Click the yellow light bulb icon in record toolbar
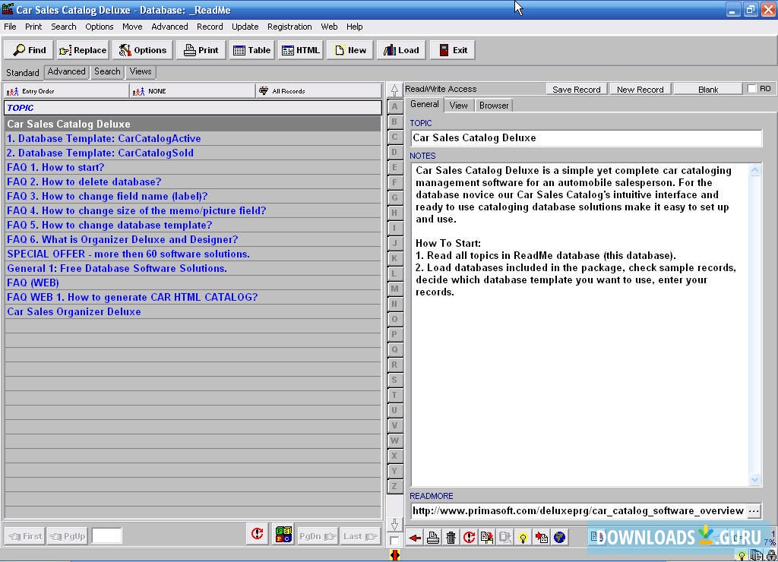Viewport: 778px width, 562px height. click(x=523, y=538)
